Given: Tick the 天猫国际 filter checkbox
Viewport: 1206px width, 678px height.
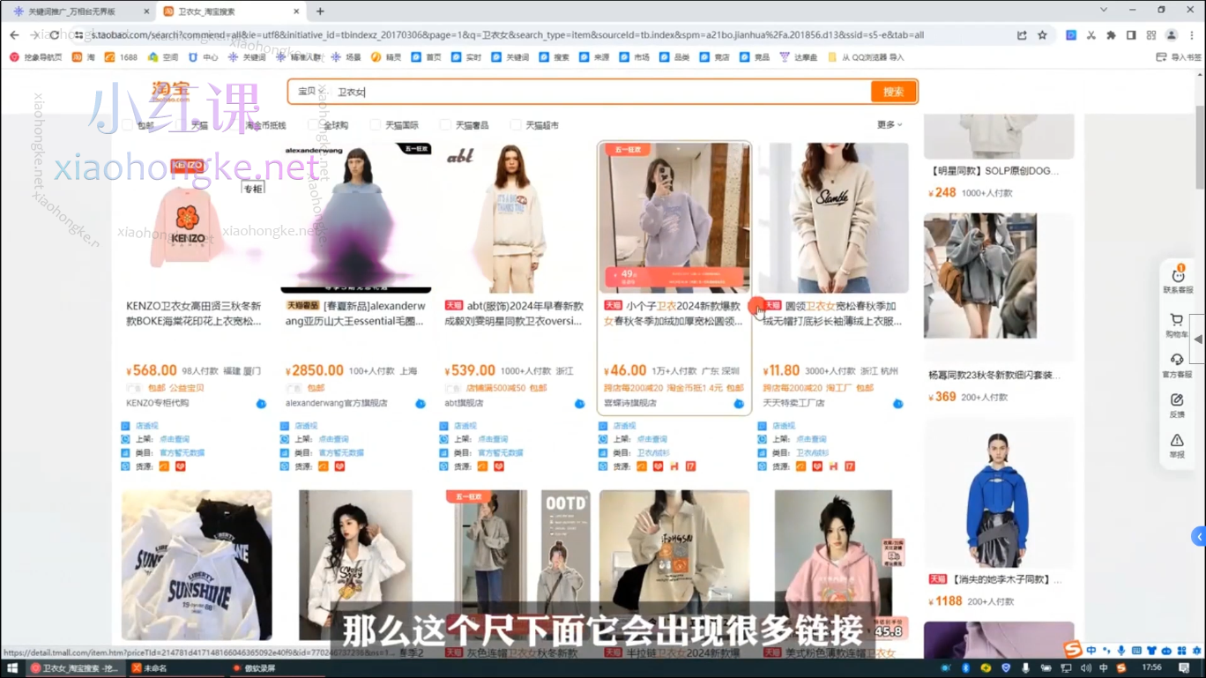Looking at the screenshot, I should [376, 125].
